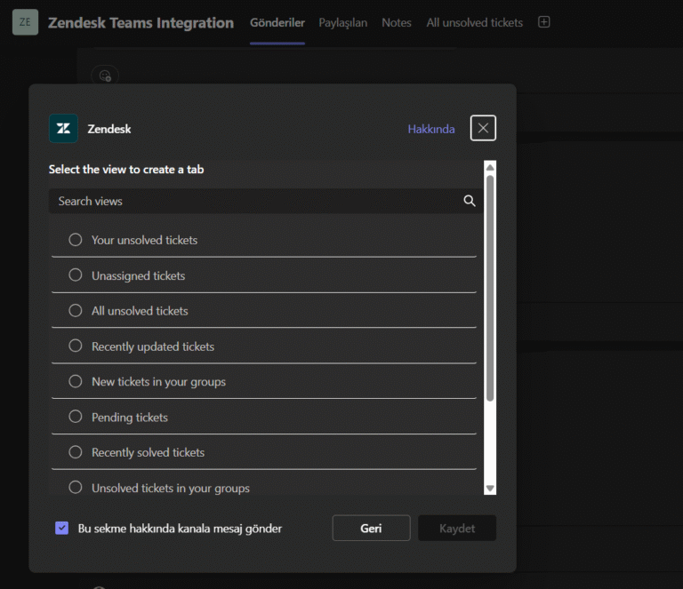Switch to the Paylaşılan tab
683x589 pixels.
point(342,22)
